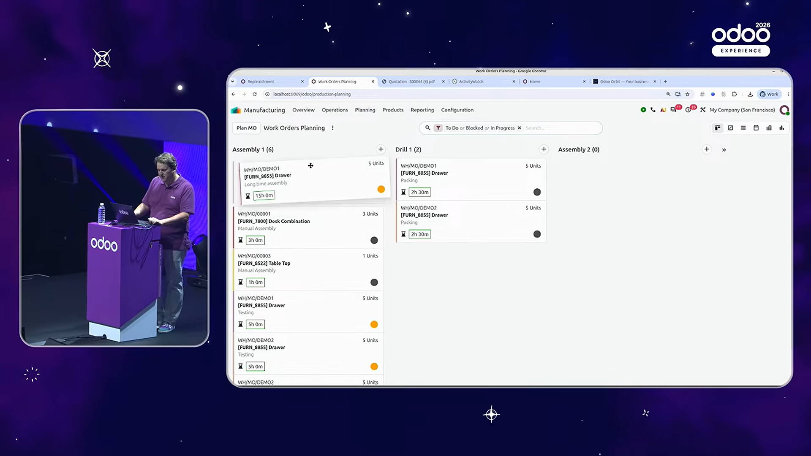Viewport: 811px width, 456px height.
Task: Switch to the ActivityWatch browser tab
Action: (483, 81)
